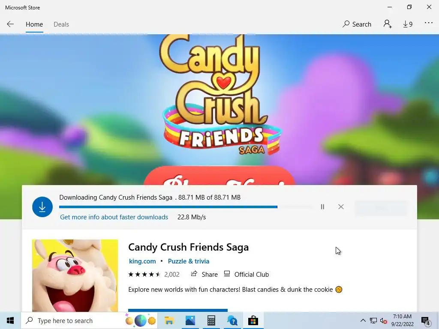
Task: Click the Candy Crush Friends Saga app thumbnail
Action: point(75,275)
